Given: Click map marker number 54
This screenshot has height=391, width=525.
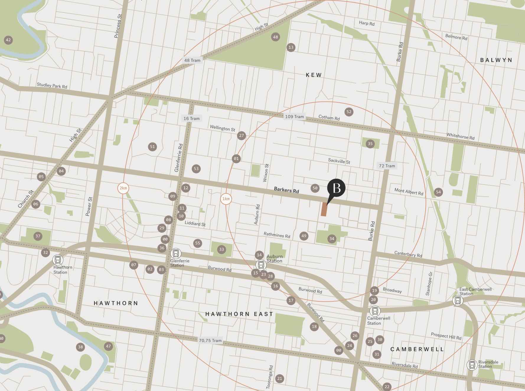Looking at the screenshot, I should [x=438, y=192].
